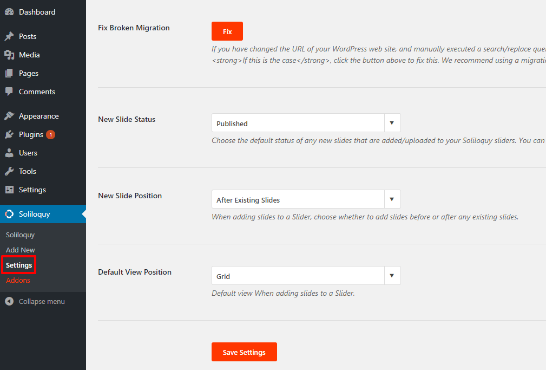Expand the New Slide Status arrow

(392, 123)
